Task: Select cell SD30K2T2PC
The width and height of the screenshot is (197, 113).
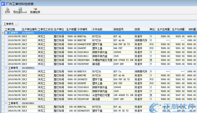Action: (x=84, y=111)
